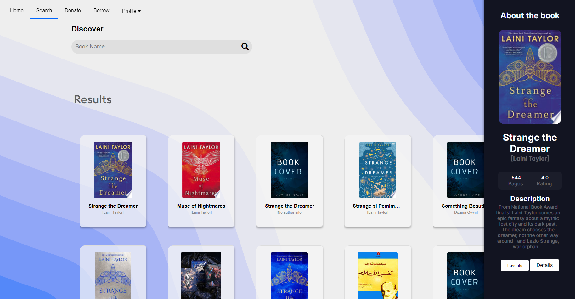Open the Strange the Dreamer cover in the sidebar
575x299 pixels.
click(x=530, y=77)
